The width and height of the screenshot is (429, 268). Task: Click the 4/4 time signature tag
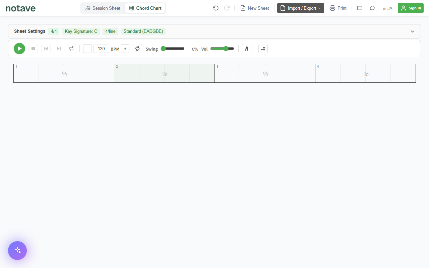click(54, 31)
